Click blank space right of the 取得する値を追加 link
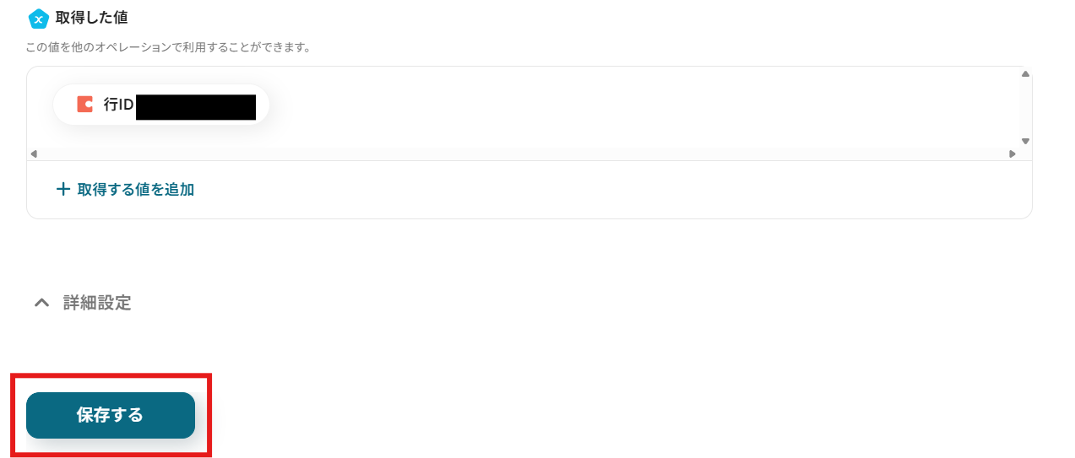The image size is (1075, 458). click(591, 190)
